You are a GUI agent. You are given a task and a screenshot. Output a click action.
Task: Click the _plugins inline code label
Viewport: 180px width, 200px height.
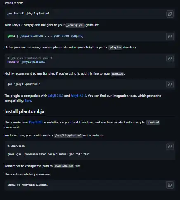115,47
